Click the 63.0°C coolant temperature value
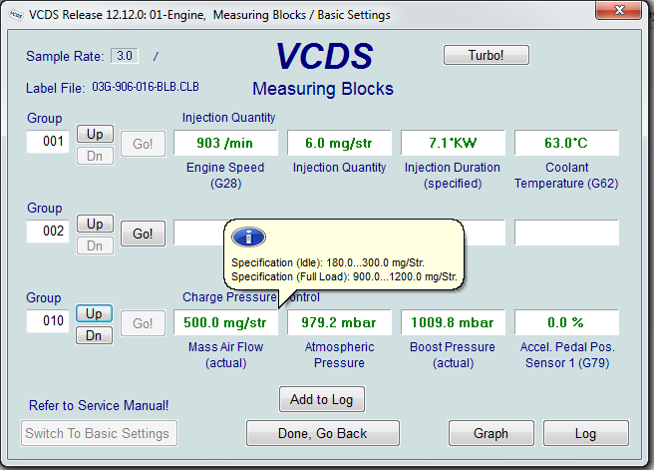This screenshot has height=470, width=654. click(x=566, y=143)
